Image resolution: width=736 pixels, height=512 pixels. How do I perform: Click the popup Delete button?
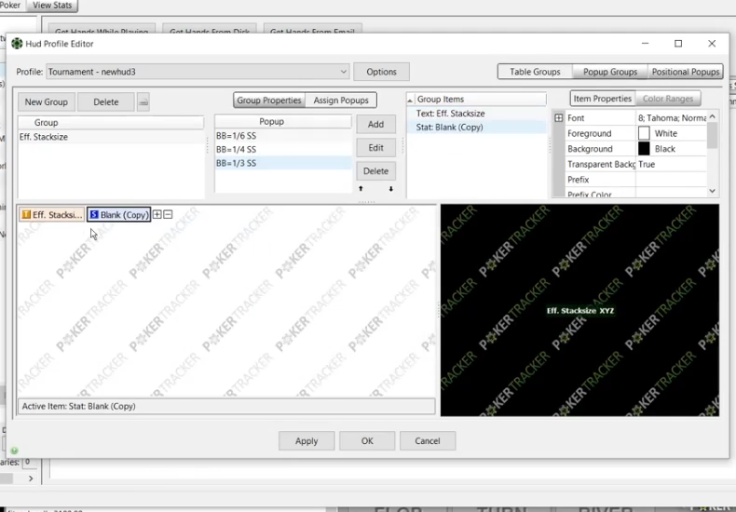point(375,171)
